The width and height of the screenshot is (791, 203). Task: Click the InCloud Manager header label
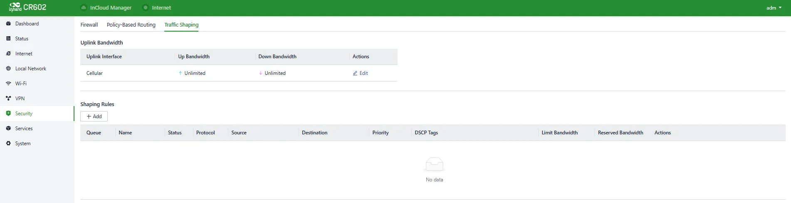click(111, 8)
